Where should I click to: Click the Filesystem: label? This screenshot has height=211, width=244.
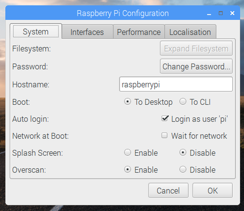point(32,49)
